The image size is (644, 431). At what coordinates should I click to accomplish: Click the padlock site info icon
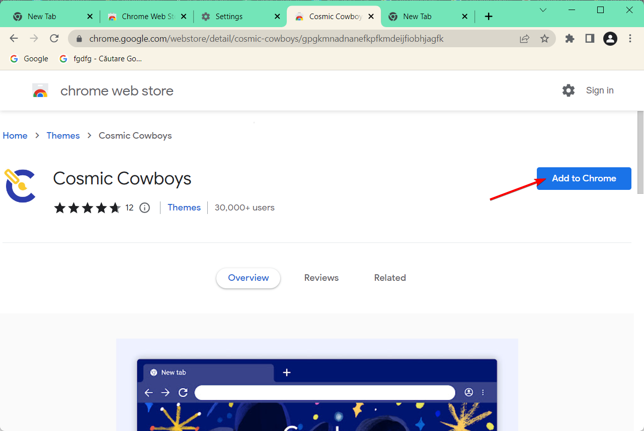78,39
